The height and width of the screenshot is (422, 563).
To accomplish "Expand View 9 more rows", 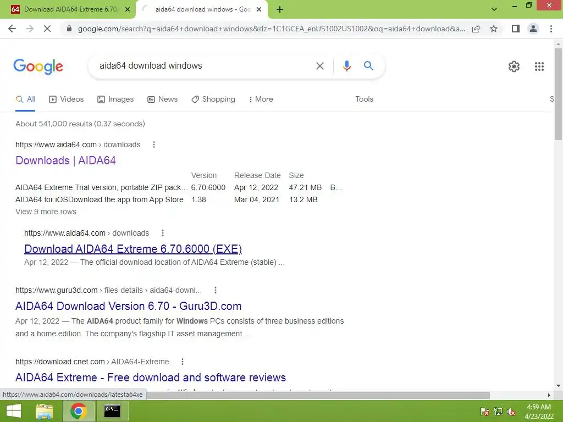I will pos(46,212).
